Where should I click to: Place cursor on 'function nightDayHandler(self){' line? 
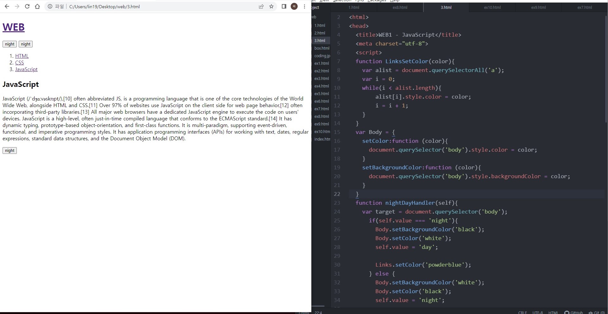(407, 203)
